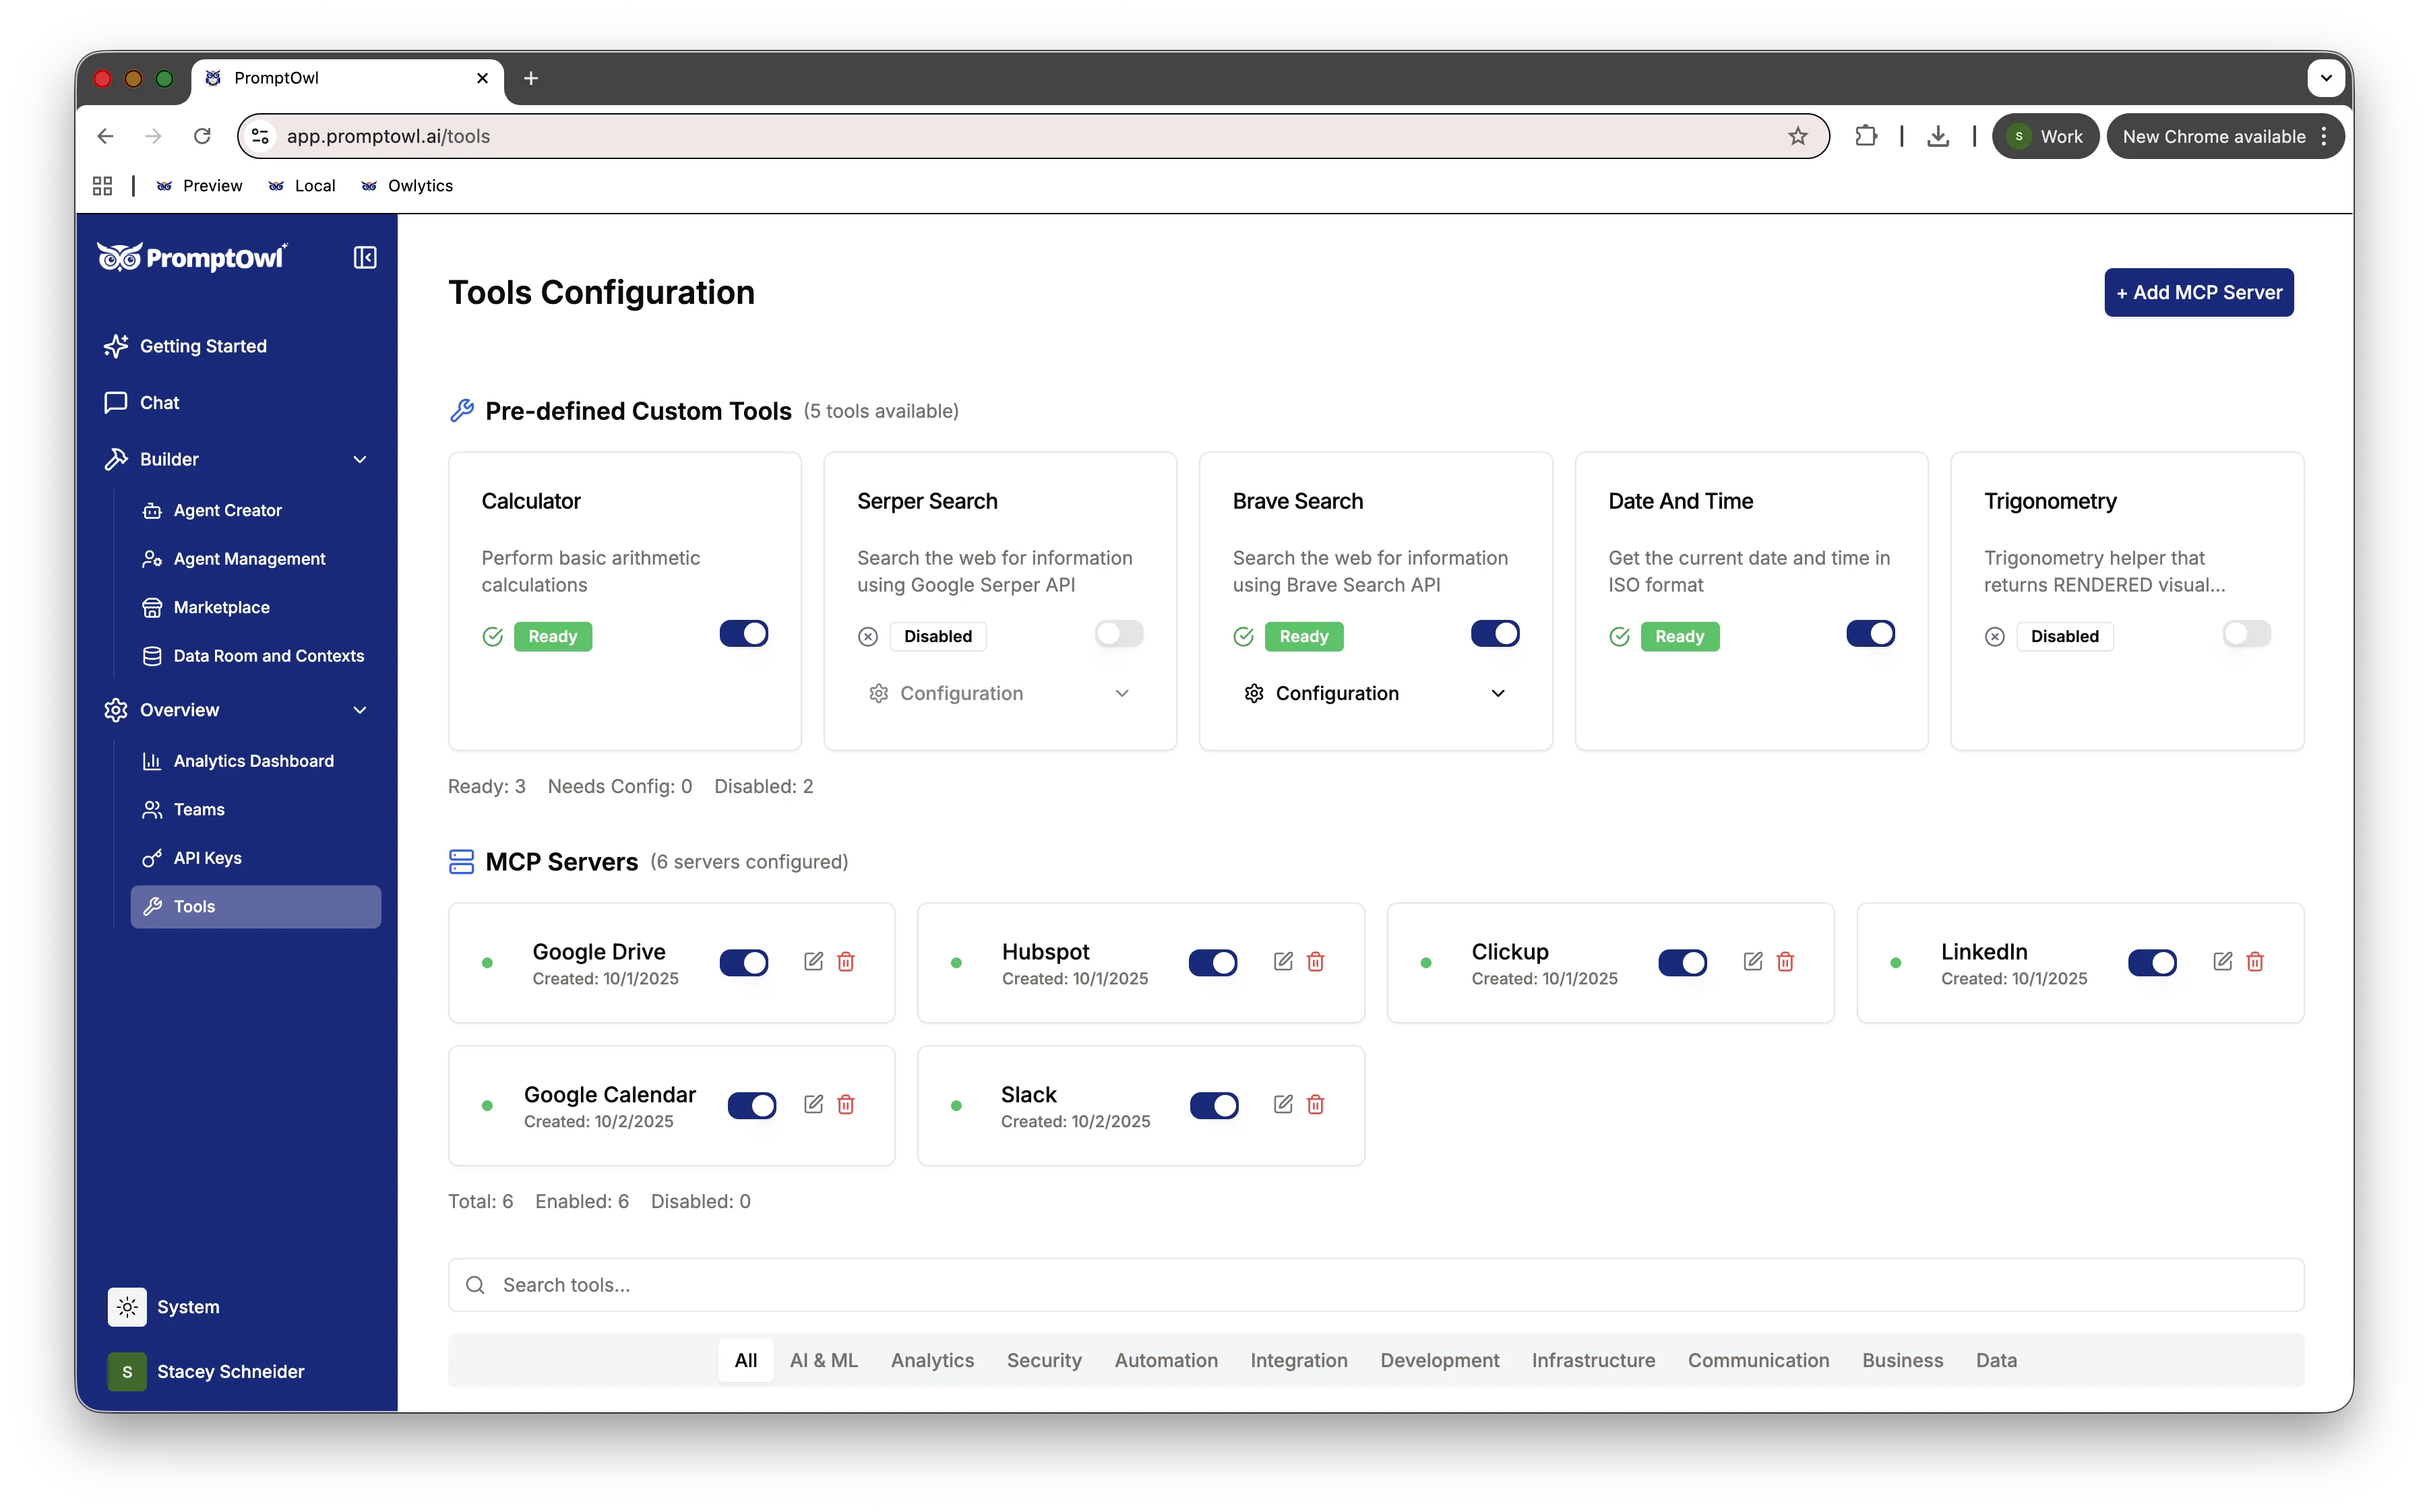Delete the Google Calendar MCP server
This screenshot has height=1512, width=2429.
(x=846, y=1104)
